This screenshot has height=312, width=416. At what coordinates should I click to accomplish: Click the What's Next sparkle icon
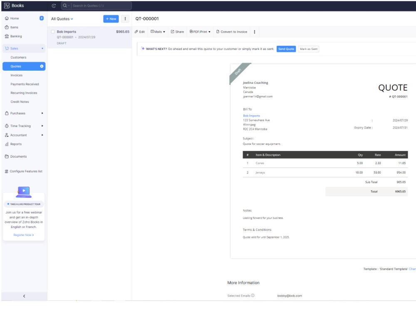[143, 49]
